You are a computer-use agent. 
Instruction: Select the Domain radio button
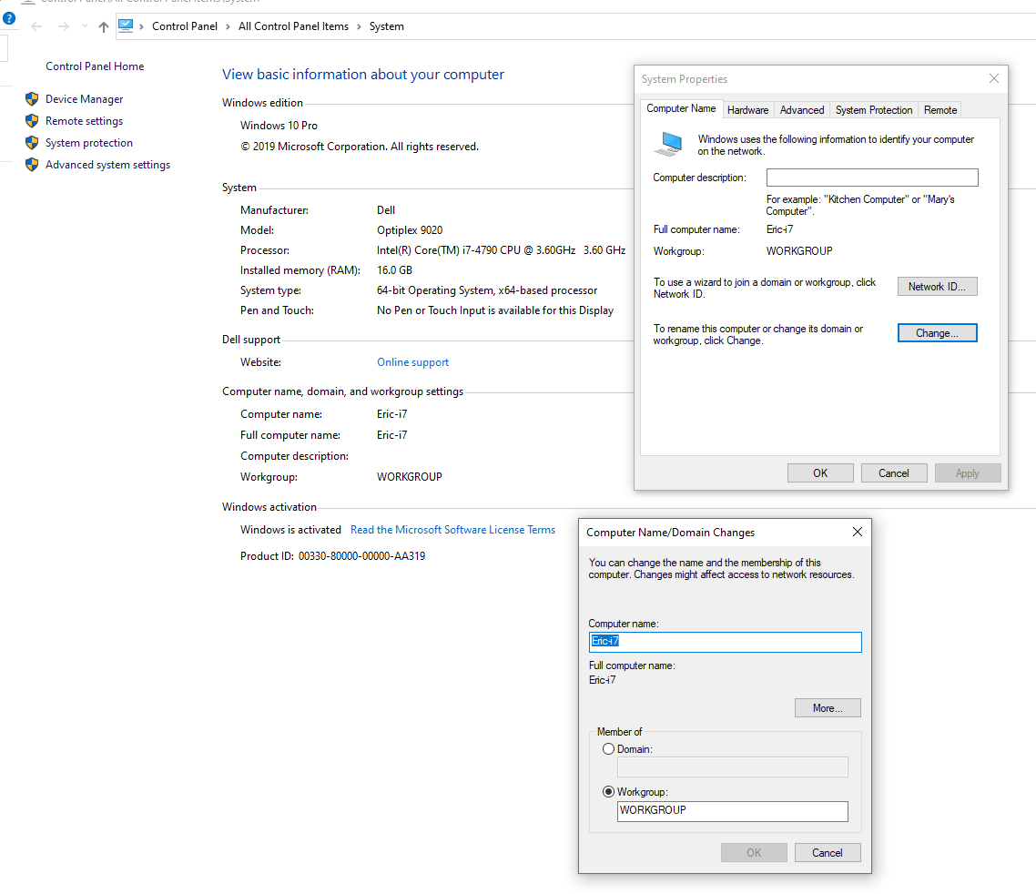[608, 749]
